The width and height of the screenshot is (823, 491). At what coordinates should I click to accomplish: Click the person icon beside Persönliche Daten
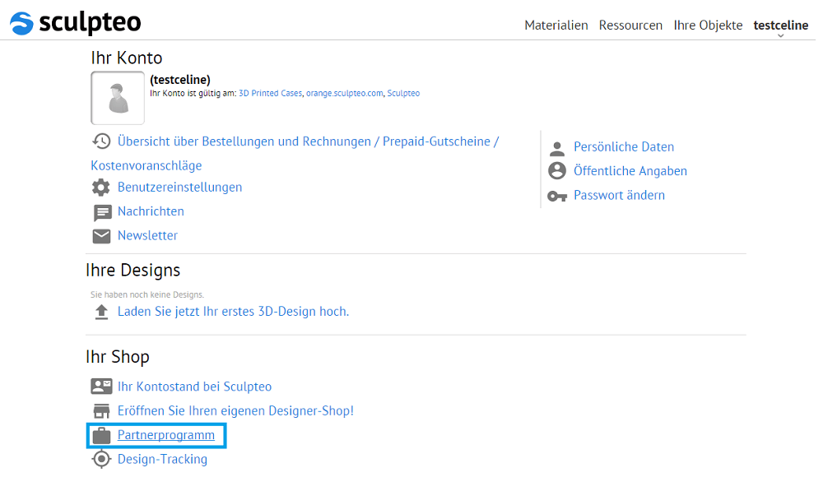pyautogui.click(x=557, y=149)
